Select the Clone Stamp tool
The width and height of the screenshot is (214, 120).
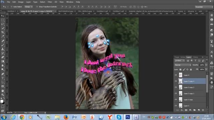(x=3, y=49)
